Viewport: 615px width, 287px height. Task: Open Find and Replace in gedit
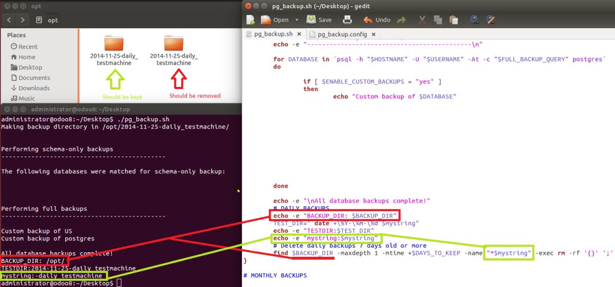pyautogui.click(x=490, y=20)
